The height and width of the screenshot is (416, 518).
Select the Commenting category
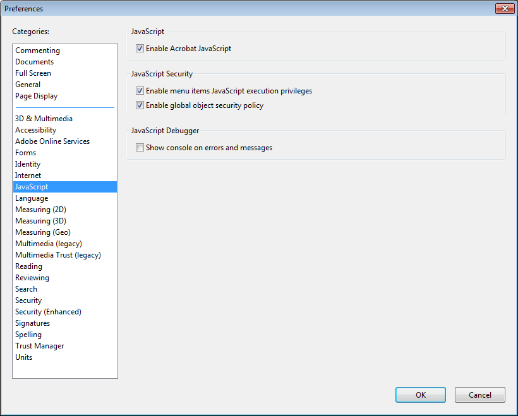[x=65, y=51]
